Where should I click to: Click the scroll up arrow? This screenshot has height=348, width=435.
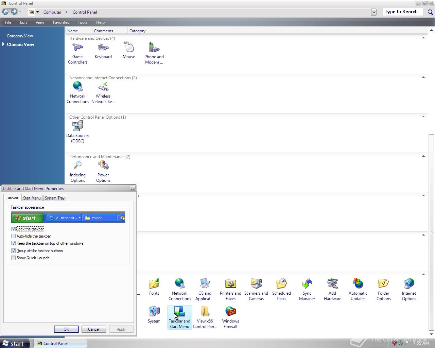point(431,31)
